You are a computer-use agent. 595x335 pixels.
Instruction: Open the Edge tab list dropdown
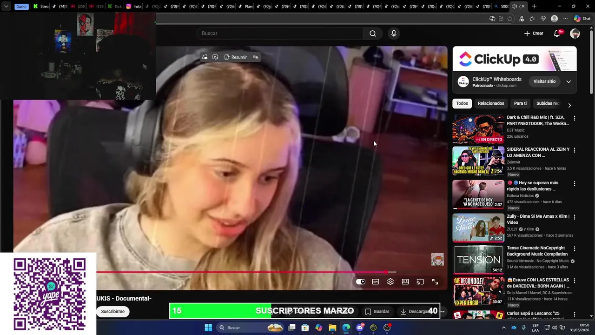point(6,7)
